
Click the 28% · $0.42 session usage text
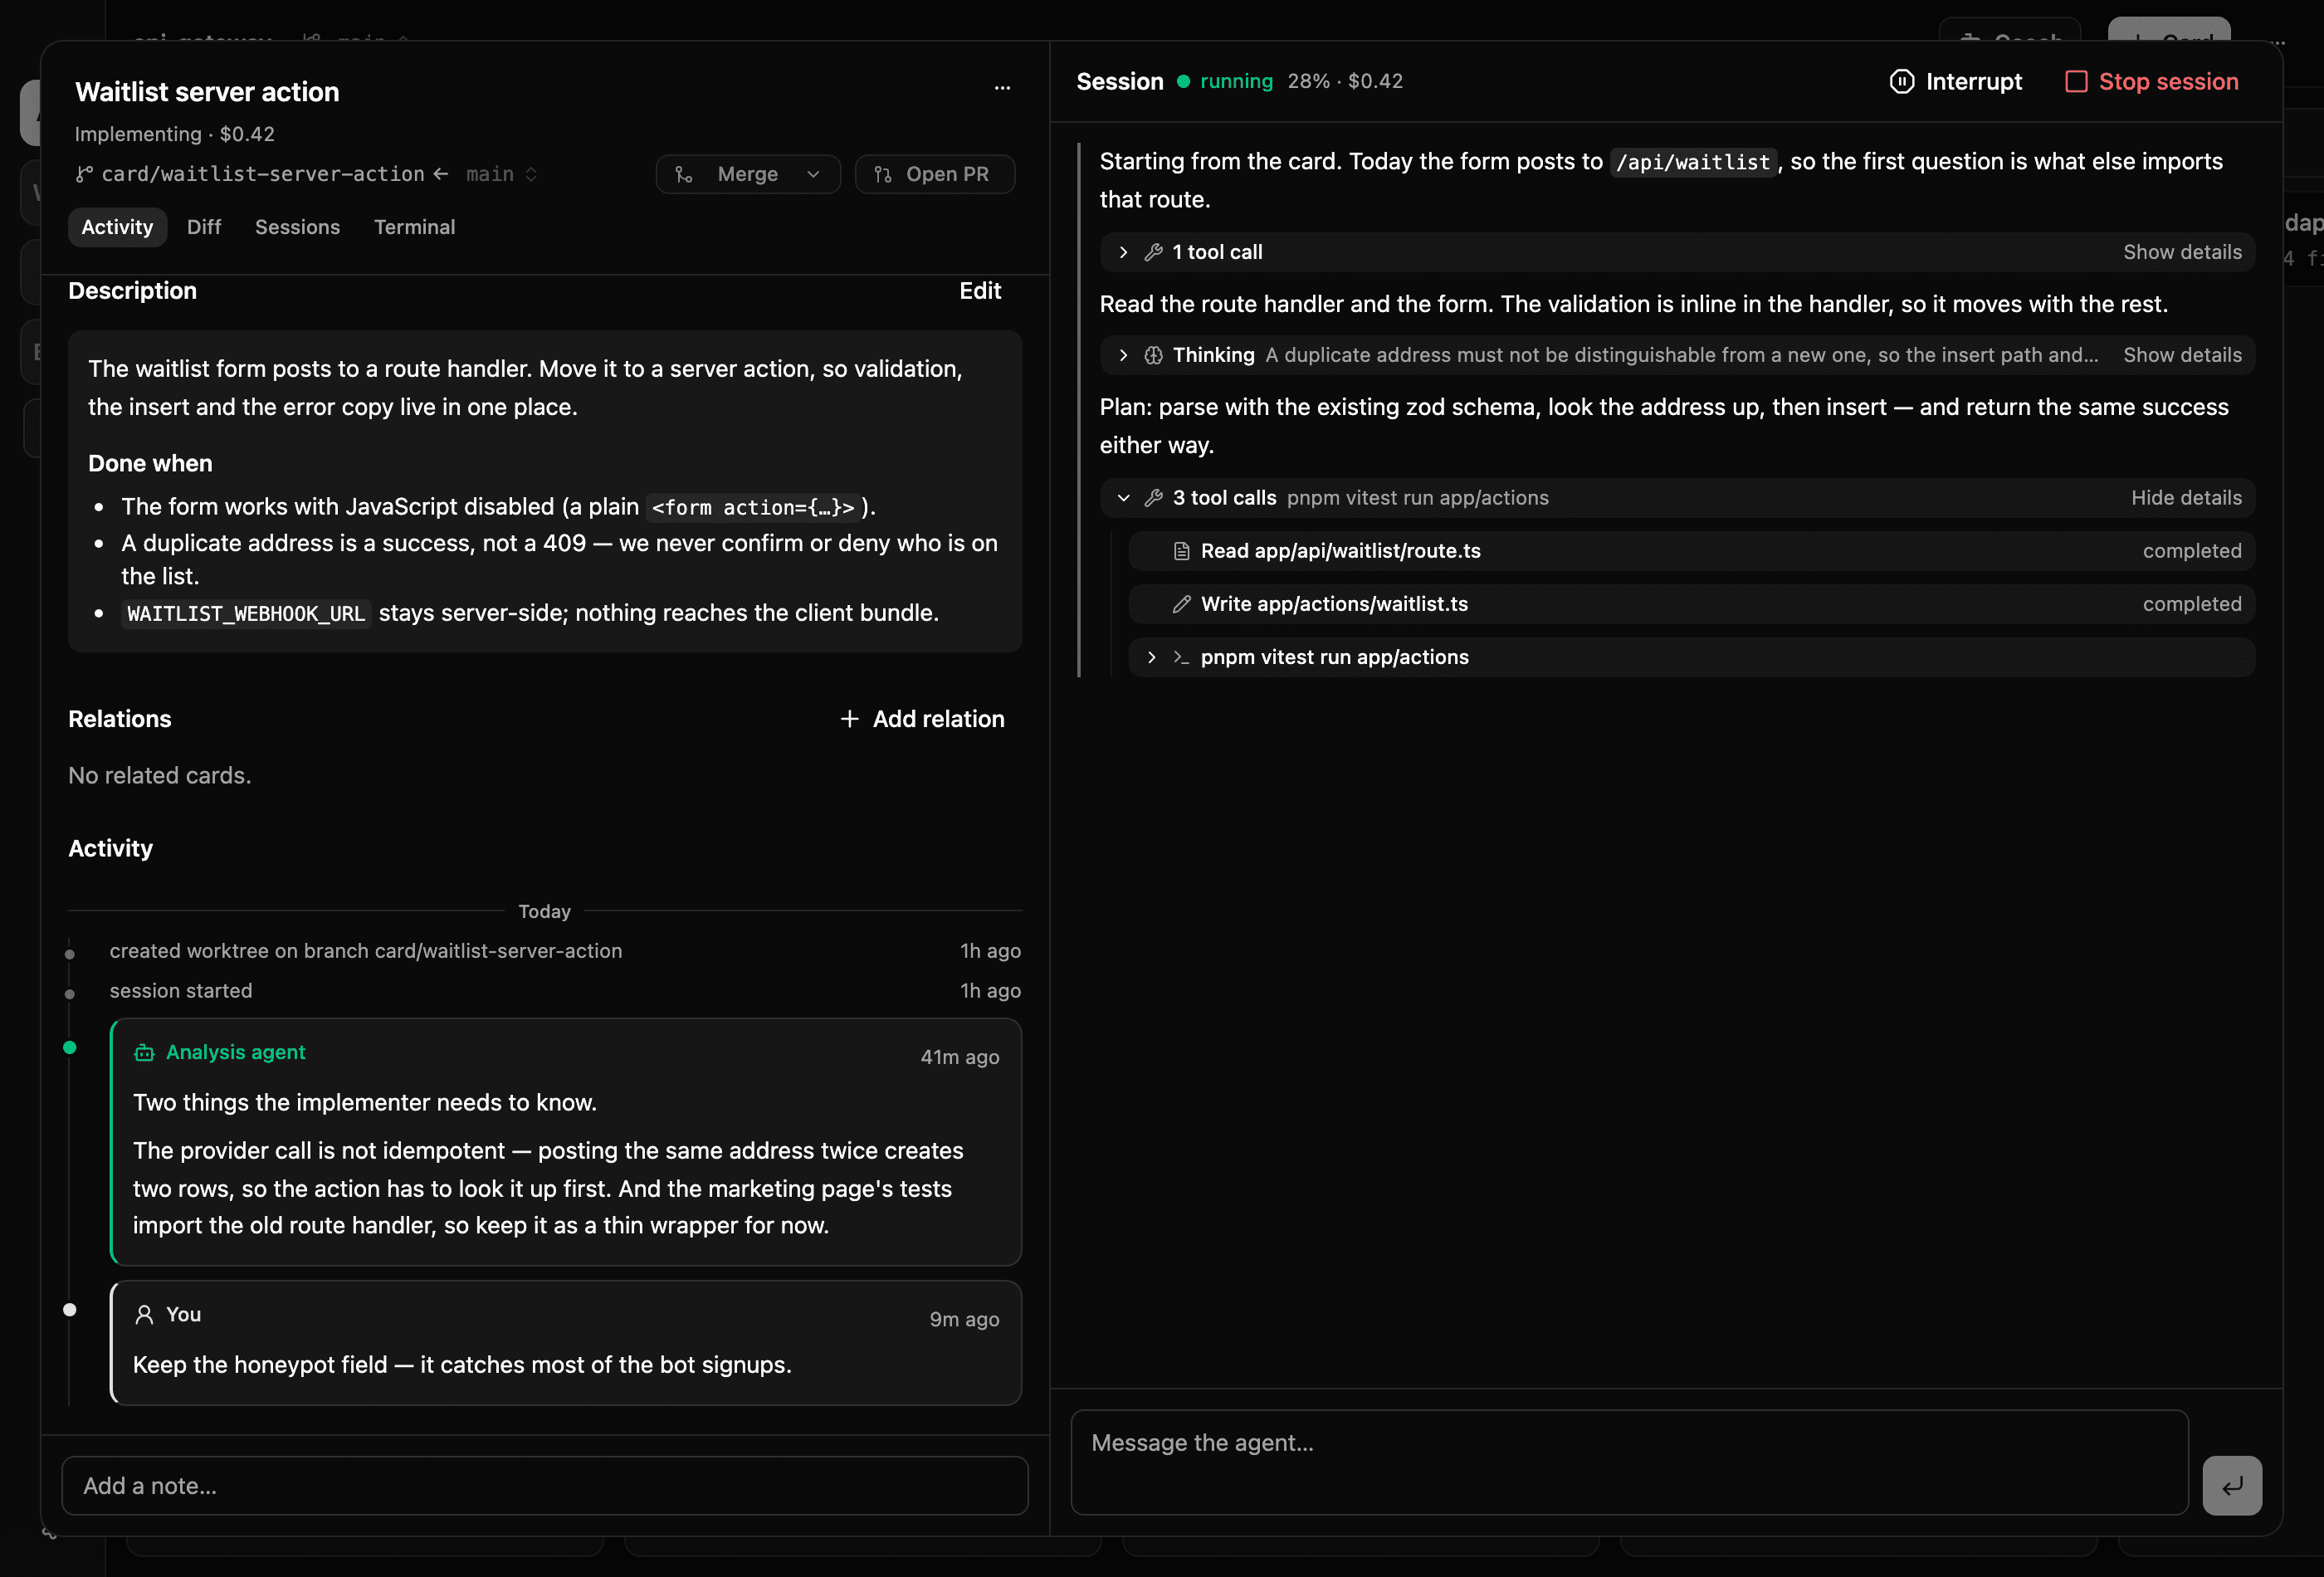1345,81
